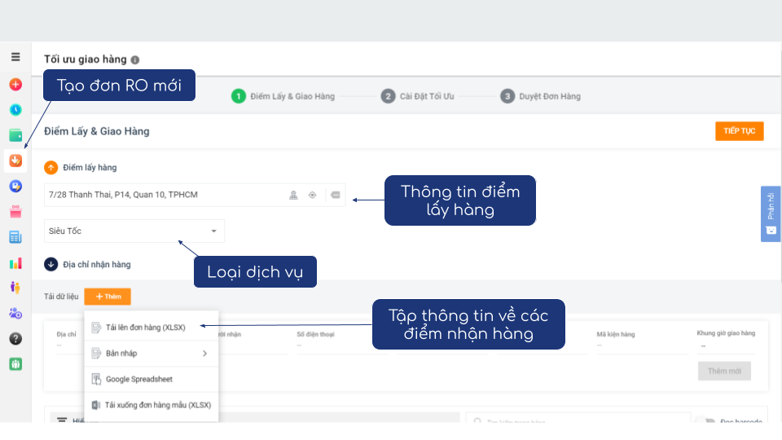Open the green wallet sidebar icon
Viewport: 782px width, 440px height.
coord(15,135)
